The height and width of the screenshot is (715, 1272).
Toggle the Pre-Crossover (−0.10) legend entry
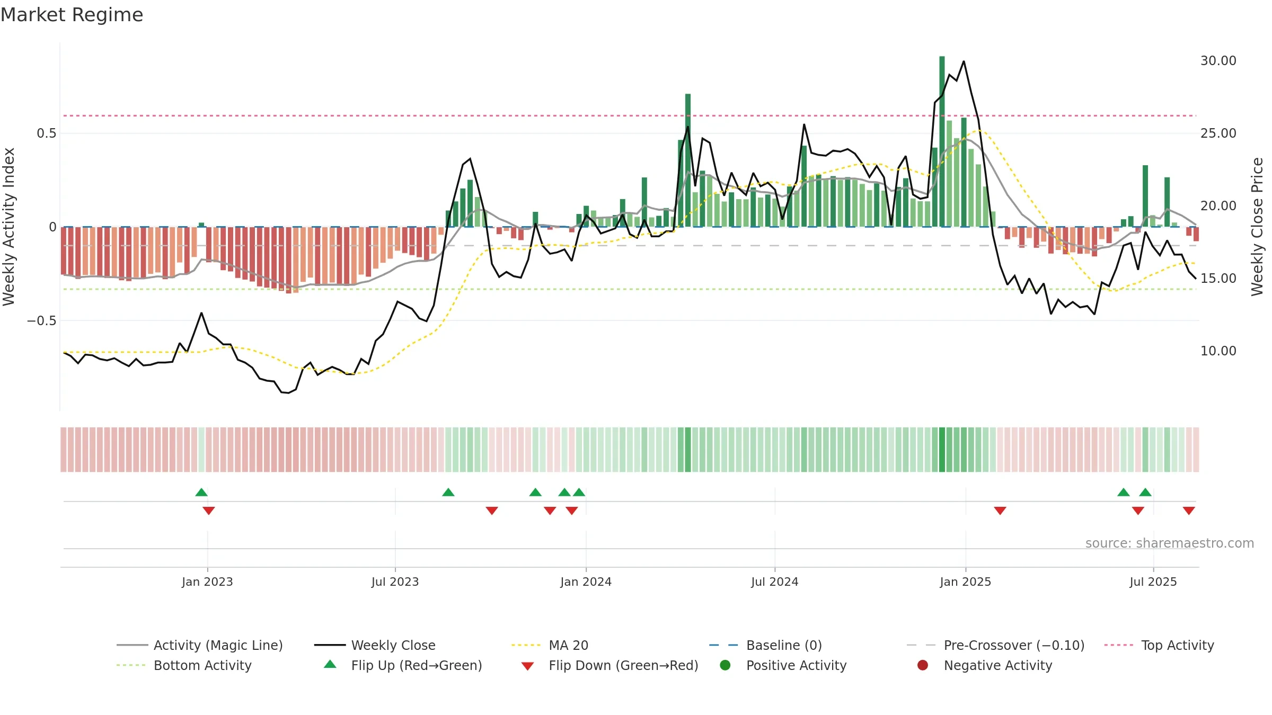995,645
